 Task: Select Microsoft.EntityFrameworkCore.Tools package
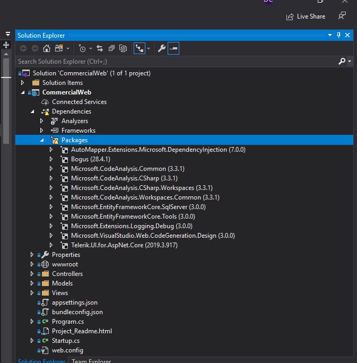pos(133,217)
